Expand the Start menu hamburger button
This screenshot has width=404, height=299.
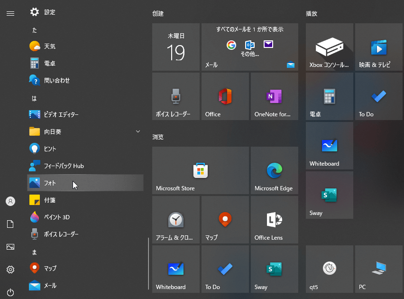click(10, 13)
